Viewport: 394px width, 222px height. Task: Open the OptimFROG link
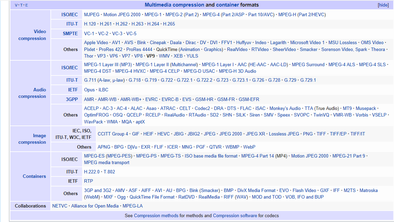pyautogui.click(x=97, y=115)
